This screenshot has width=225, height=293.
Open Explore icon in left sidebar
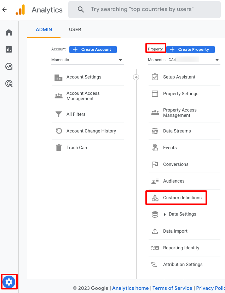(9, 66)
